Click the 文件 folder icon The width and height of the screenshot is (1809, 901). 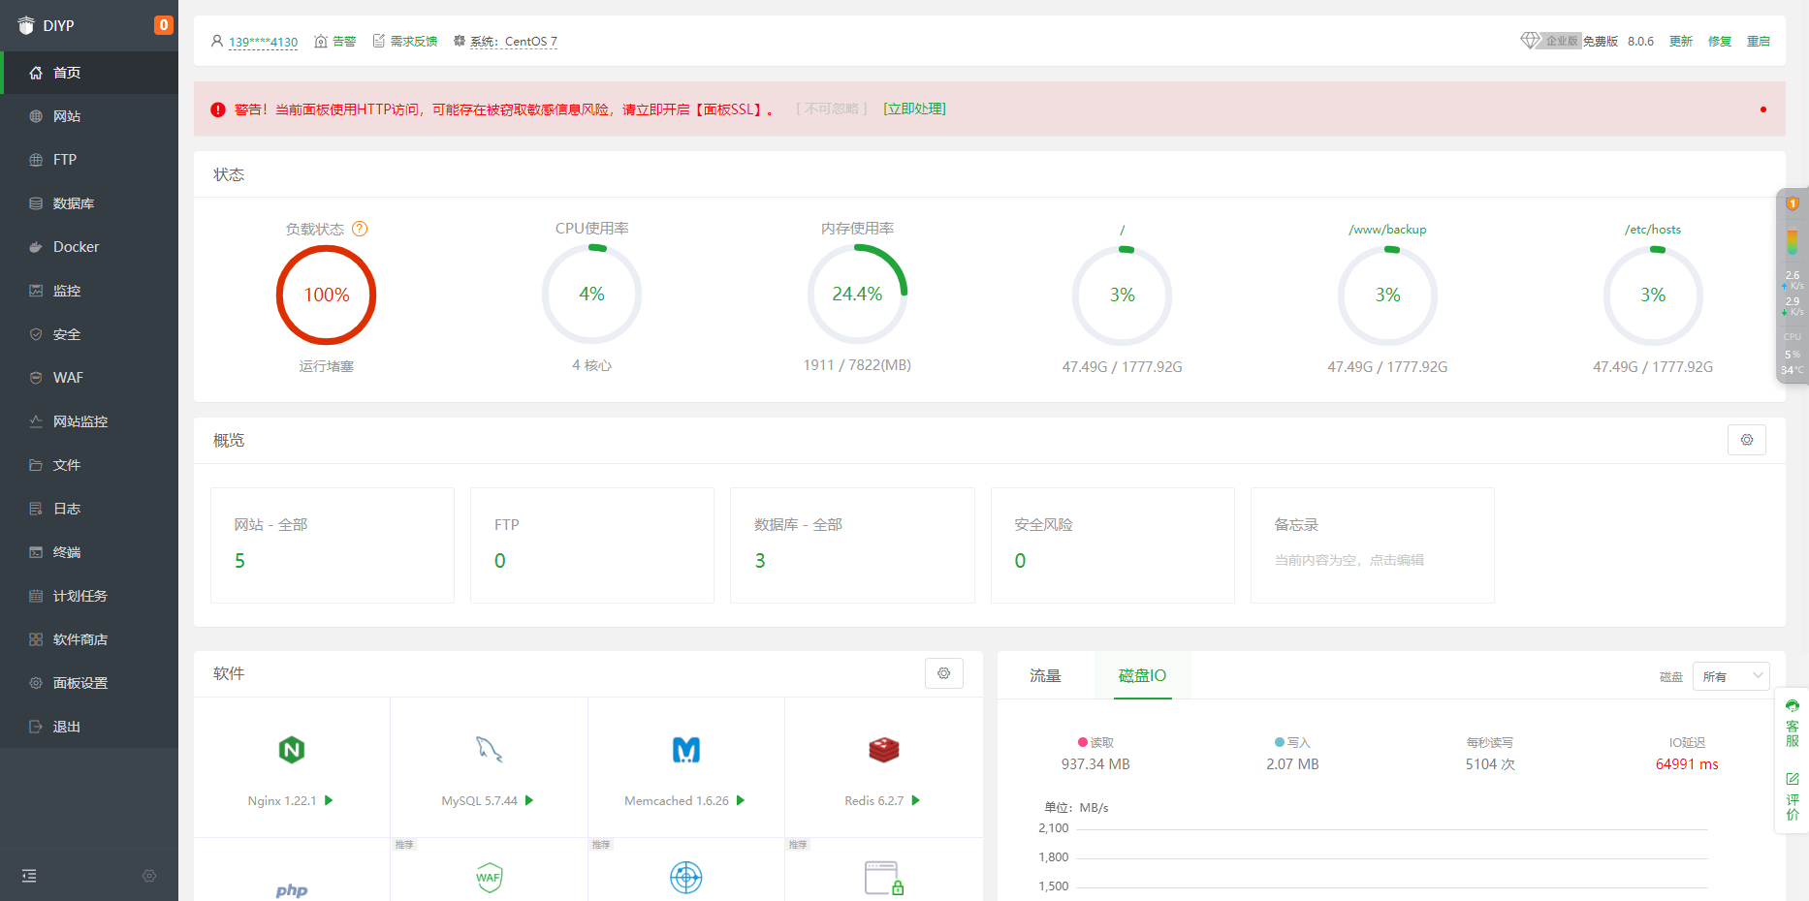pos(36,465)
